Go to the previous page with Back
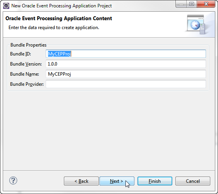The height and width of the screenshot is (194, 218). pos(81,181)
